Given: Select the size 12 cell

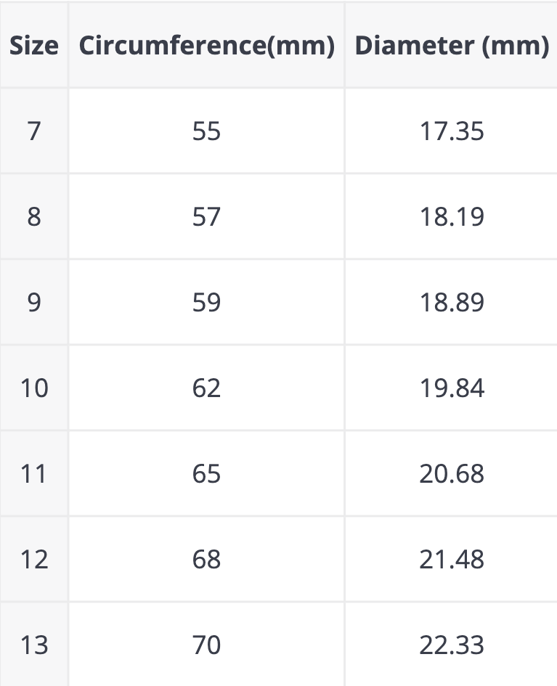Looking at the screenshot, I should click(34, 560).
